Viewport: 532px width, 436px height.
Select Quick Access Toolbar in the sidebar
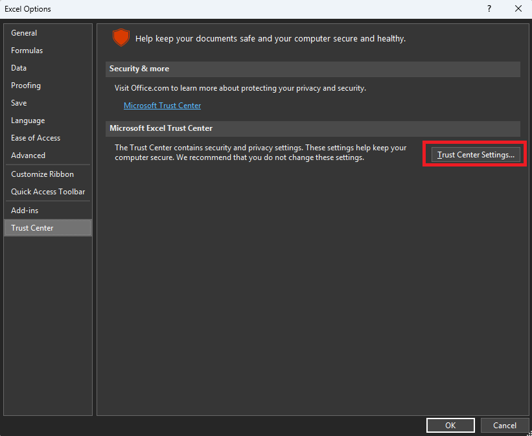[48, 192]
